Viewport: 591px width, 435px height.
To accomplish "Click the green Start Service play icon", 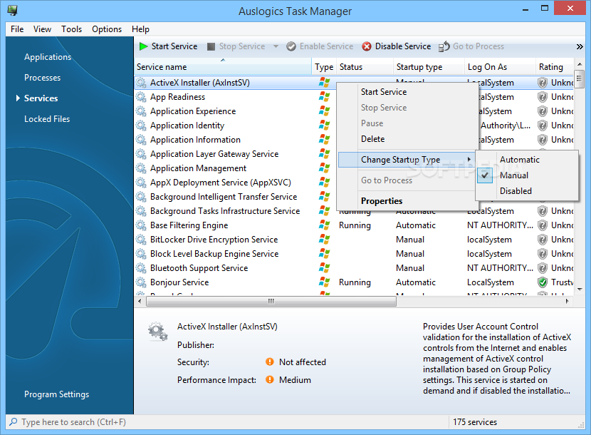I will 143,46.
